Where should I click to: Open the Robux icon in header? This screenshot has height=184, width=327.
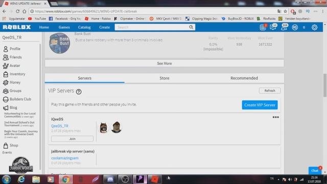point(295,27)
